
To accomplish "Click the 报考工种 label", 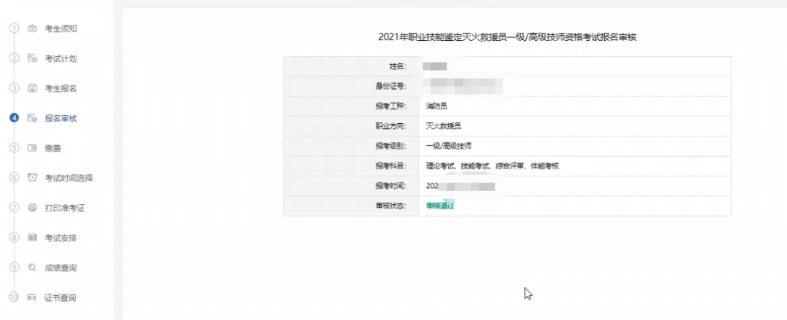I will coord(391,106).
